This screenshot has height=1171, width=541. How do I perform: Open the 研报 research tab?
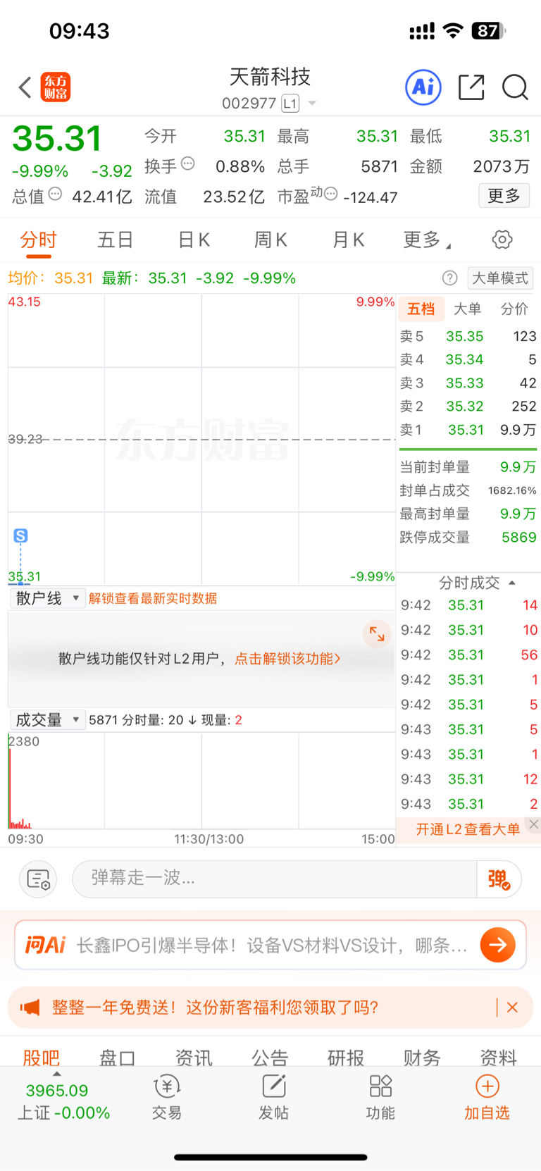346,1057
